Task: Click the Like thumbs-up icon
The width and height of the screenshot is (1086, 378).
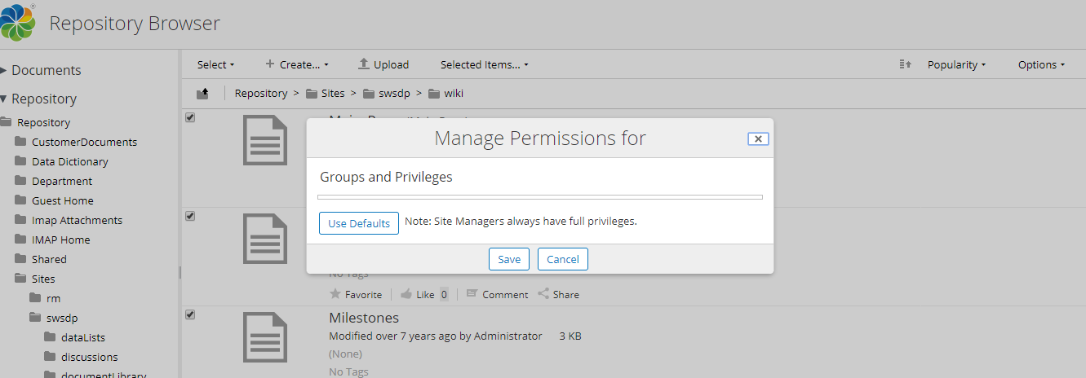Action: pos(406,294)
